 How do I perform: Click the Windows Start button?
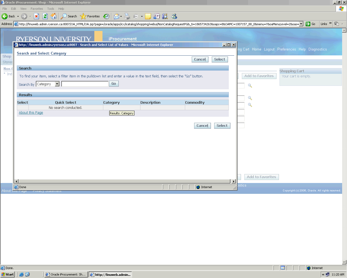tap(7, 274)
